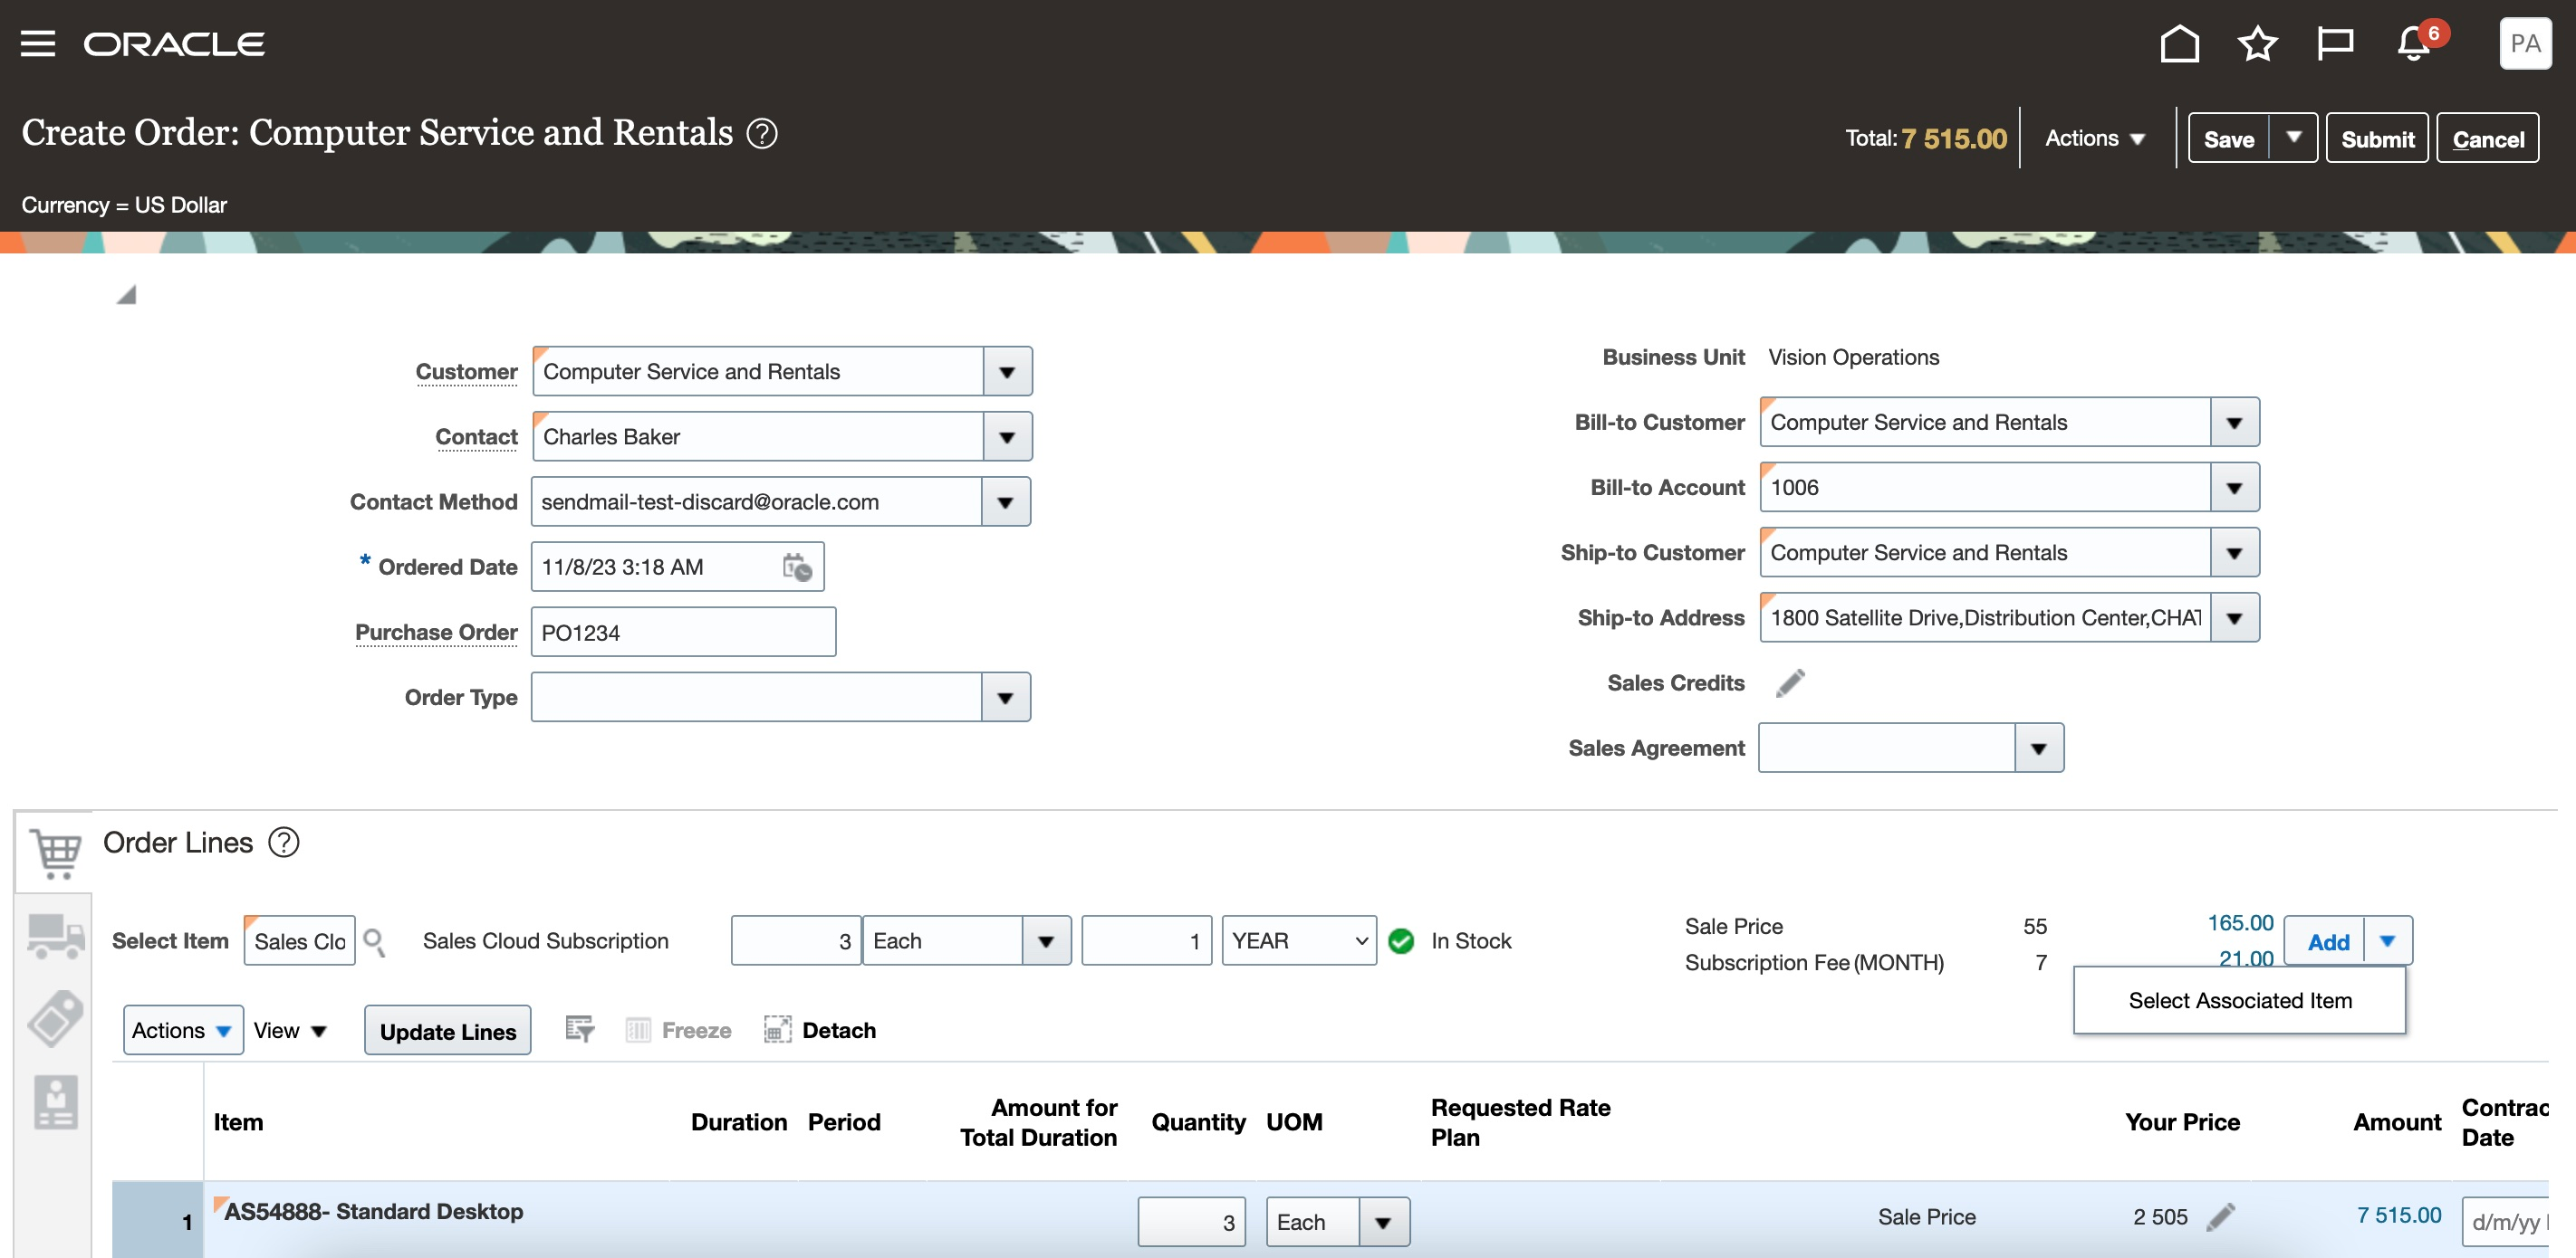
Task: Click Select Item search field
Action: tap(299, 941)
